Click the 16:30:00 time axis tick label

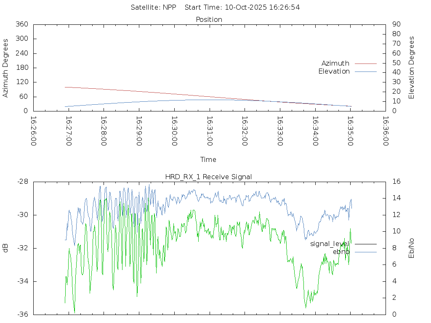tap(174, 131)
